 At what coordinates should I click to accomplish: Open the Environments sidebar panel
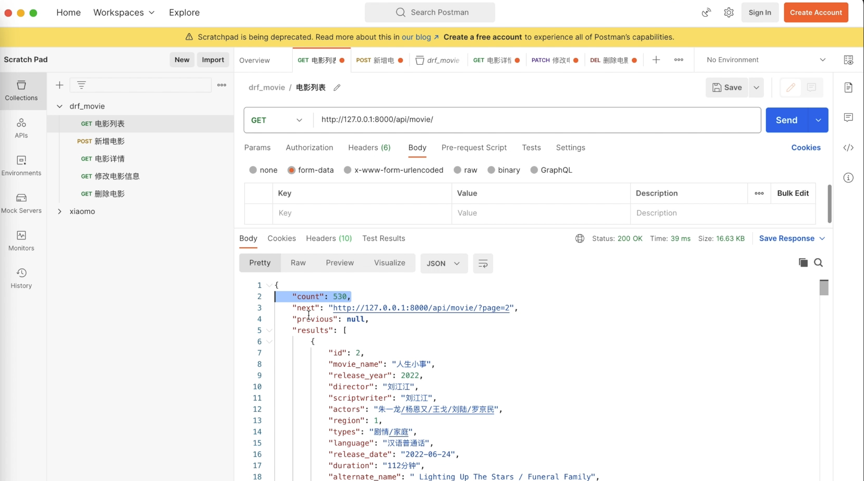21,166
